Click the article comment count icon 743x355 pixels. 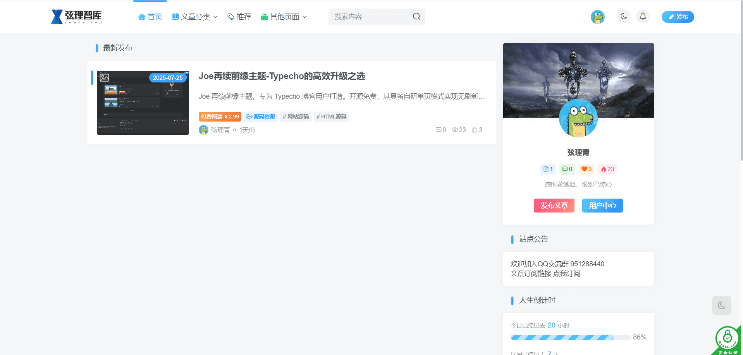[438, 130]
